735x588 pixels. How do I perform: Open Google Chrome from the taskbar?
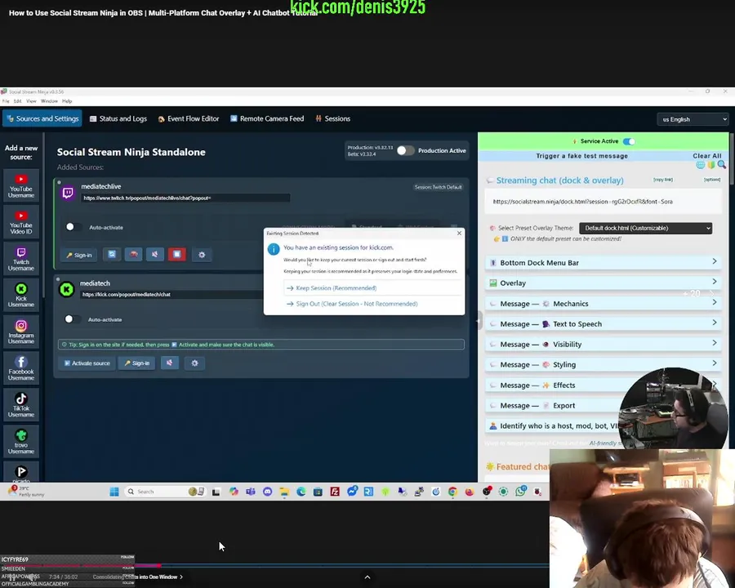(452, 492)
